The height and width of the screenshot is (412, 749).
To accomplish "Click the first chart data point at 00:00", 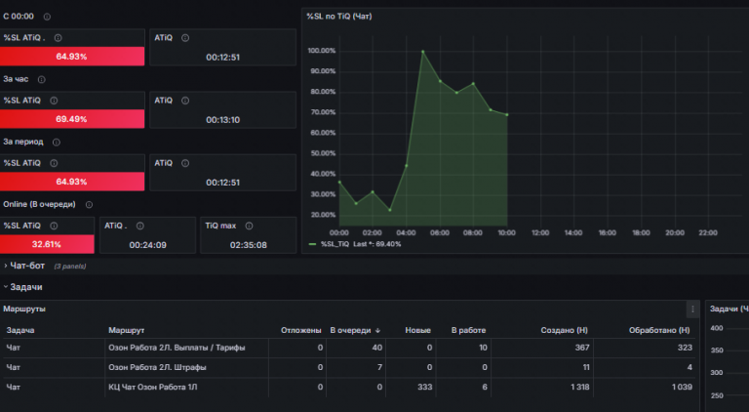I will 339,183.
